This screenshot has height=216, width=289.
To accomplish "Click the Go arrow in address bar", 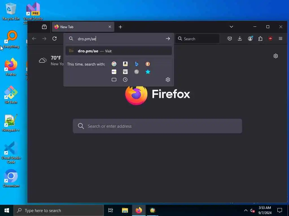I will (x=168, y=39).
